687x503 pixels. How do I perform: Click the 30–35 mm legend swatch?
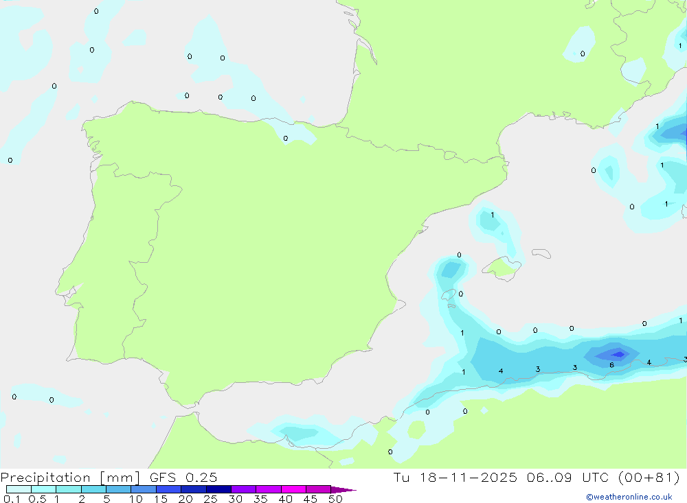(x=243, y=489)
